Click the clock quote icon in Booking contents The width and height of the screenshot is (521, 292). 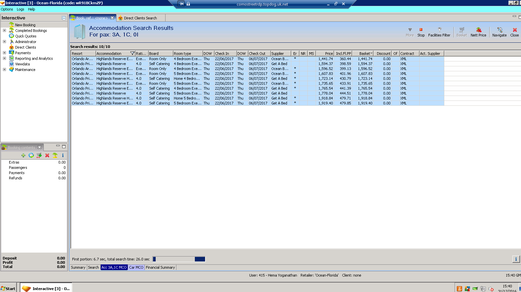pyautogui.click(x=31, y=155)
